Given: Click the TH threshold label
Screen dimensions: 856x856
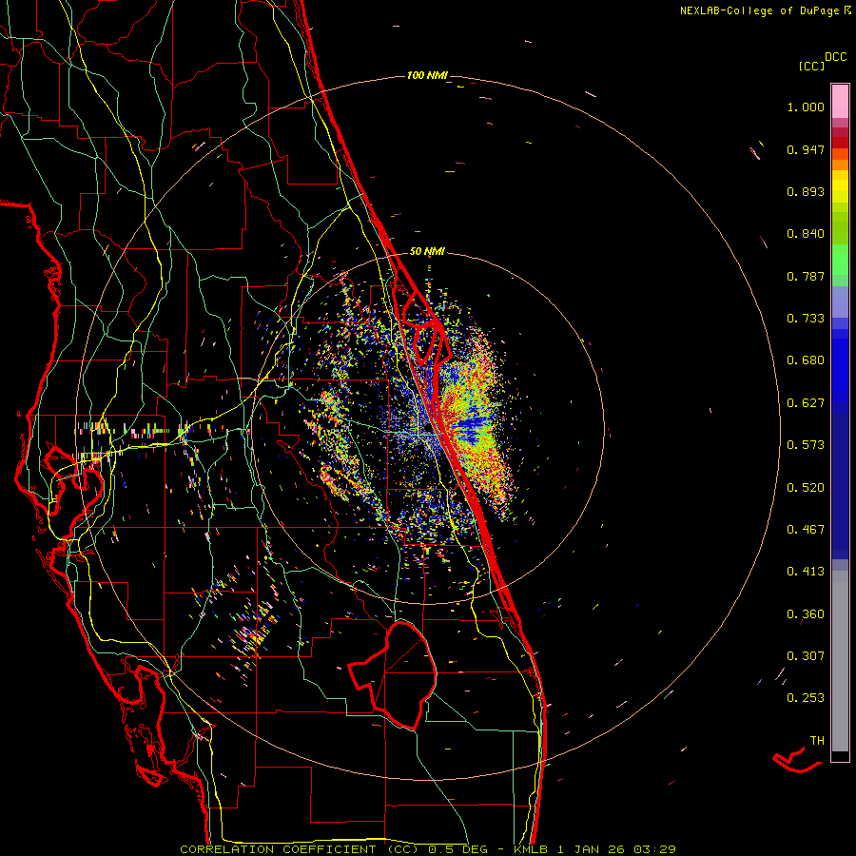Looking at the screenshot, I should point(817,741).
